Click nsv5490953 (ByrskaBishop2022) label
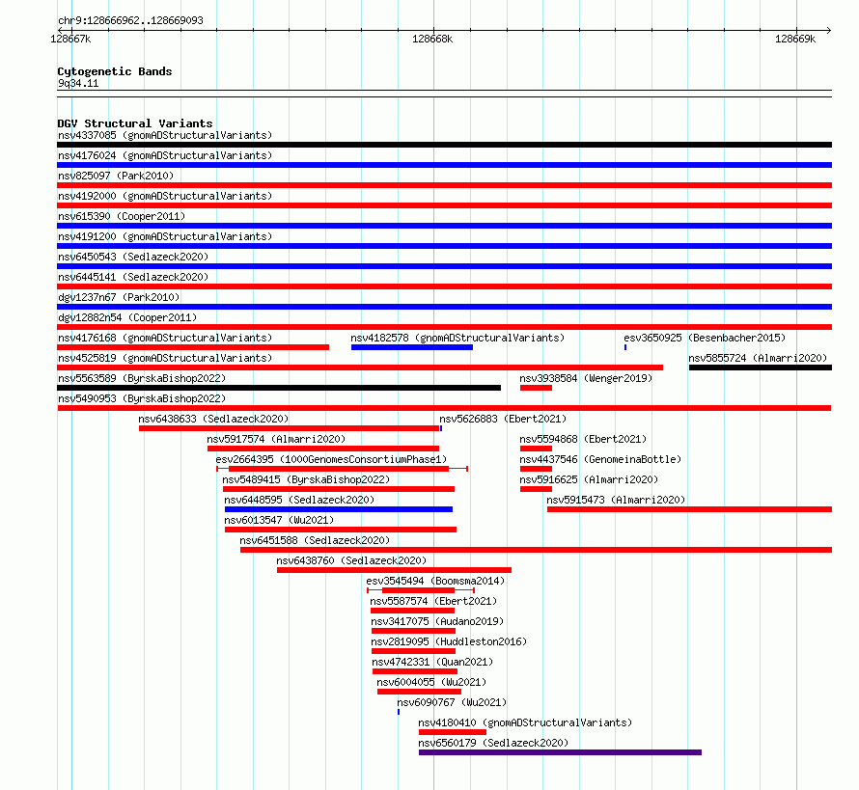This screenshot has width=859, height=790. pos(142,398)
